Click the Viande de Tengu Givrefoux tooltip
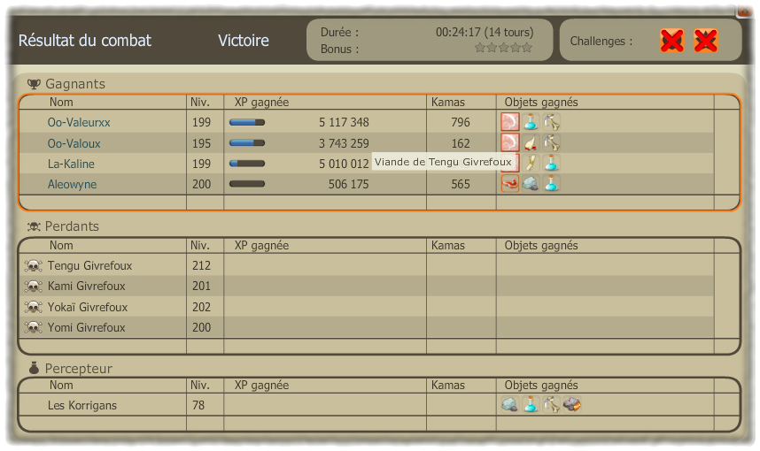 click(443, 162)
